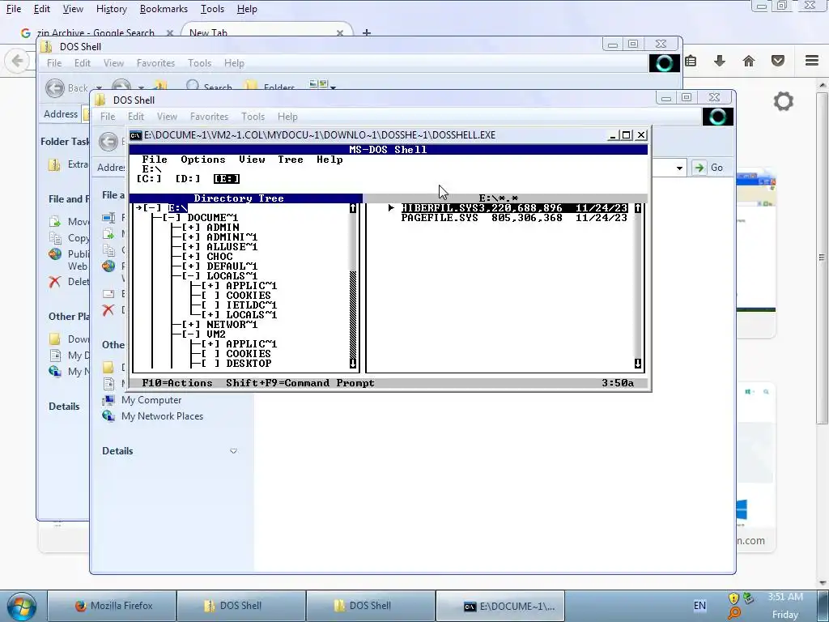Open the address bar dropdown arrow
The width and height of the screenshot is (829, 622).
point(679,168)
